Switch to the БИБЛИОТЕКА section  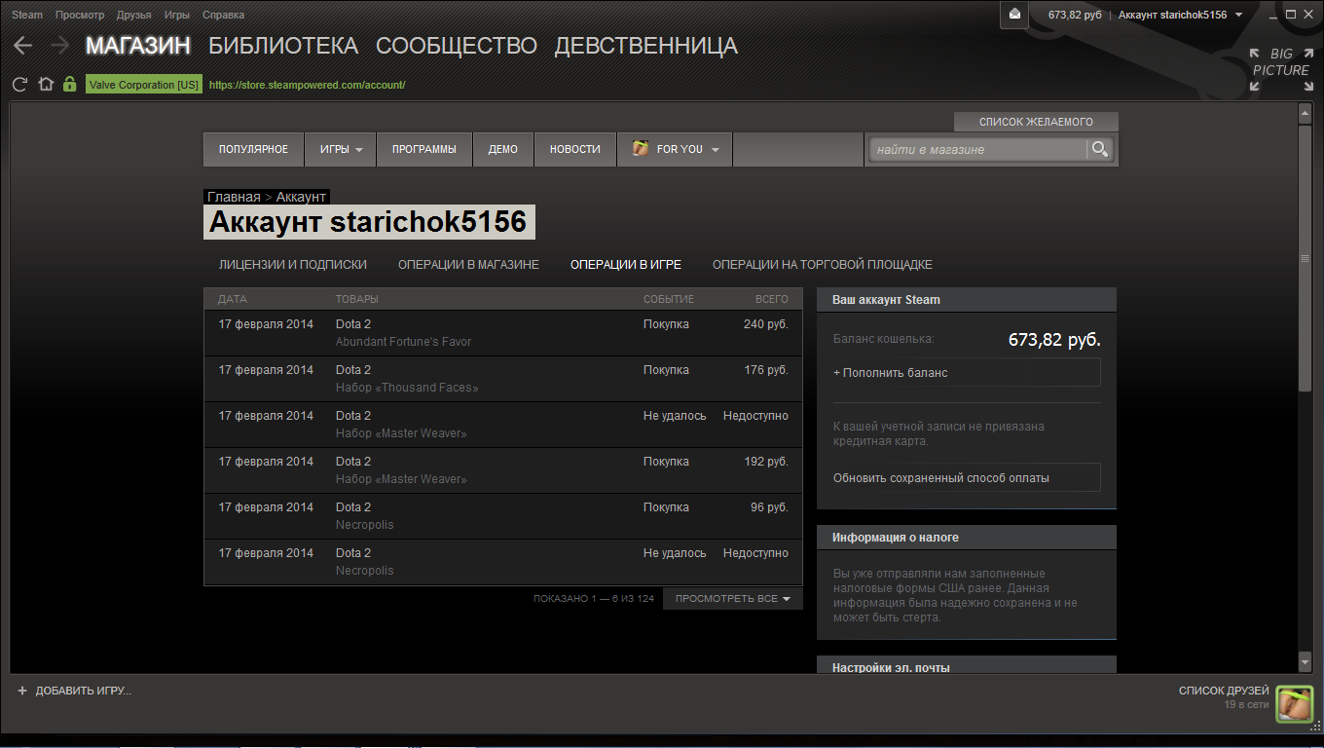point(283,46)
